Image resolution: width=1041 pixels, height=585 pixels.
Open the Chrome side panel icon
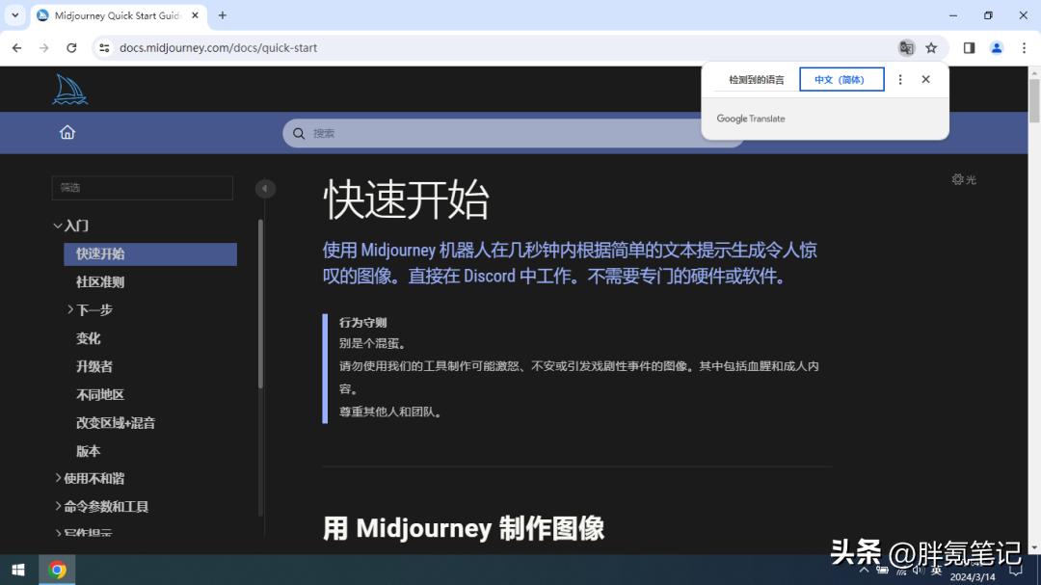tap(968, 46)
